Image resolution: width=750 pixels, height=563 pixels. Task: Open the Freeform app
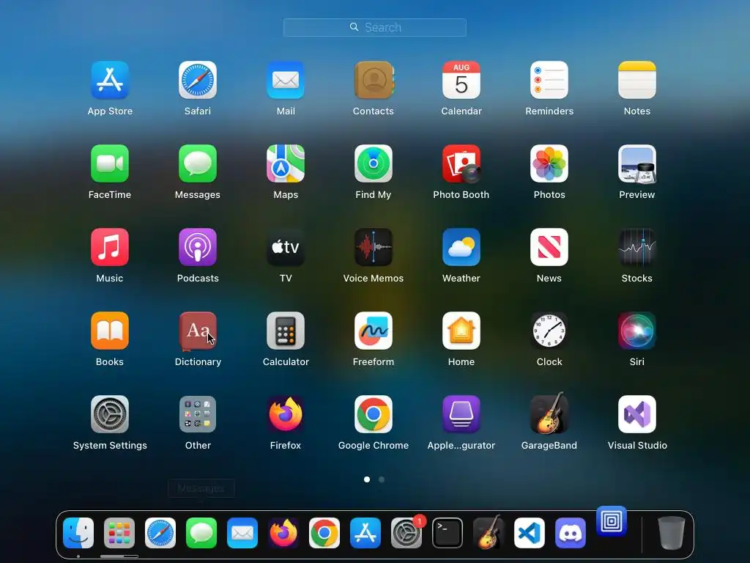[374, 331]
